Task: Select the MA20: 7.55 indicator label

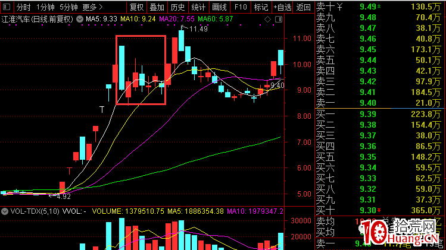Action: click(177, 19)
